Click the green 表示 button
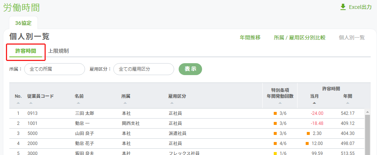Viewport: 377px width, 155px height. (190, 69)
